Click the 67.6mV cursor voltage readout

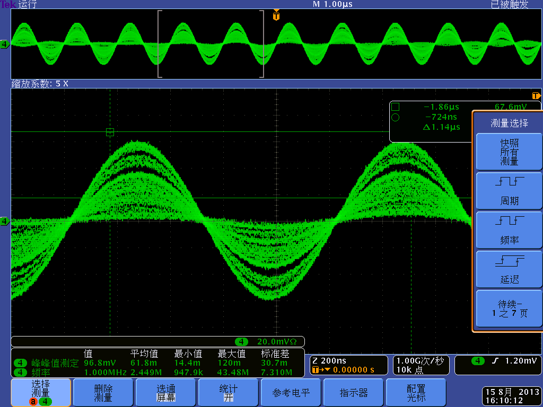(511, 107)
